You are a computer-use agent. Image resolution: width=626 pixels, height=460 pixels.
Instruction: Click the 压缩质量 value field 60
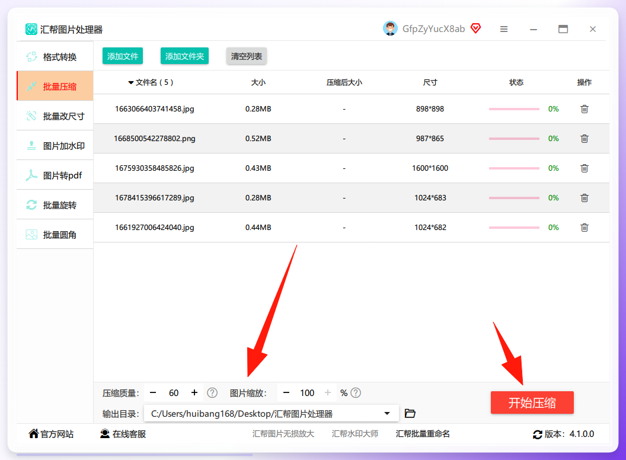click(x=174, y=393)
